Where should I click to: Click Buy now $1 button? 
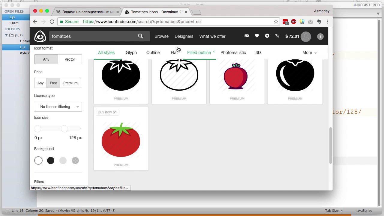coord(107,112)
